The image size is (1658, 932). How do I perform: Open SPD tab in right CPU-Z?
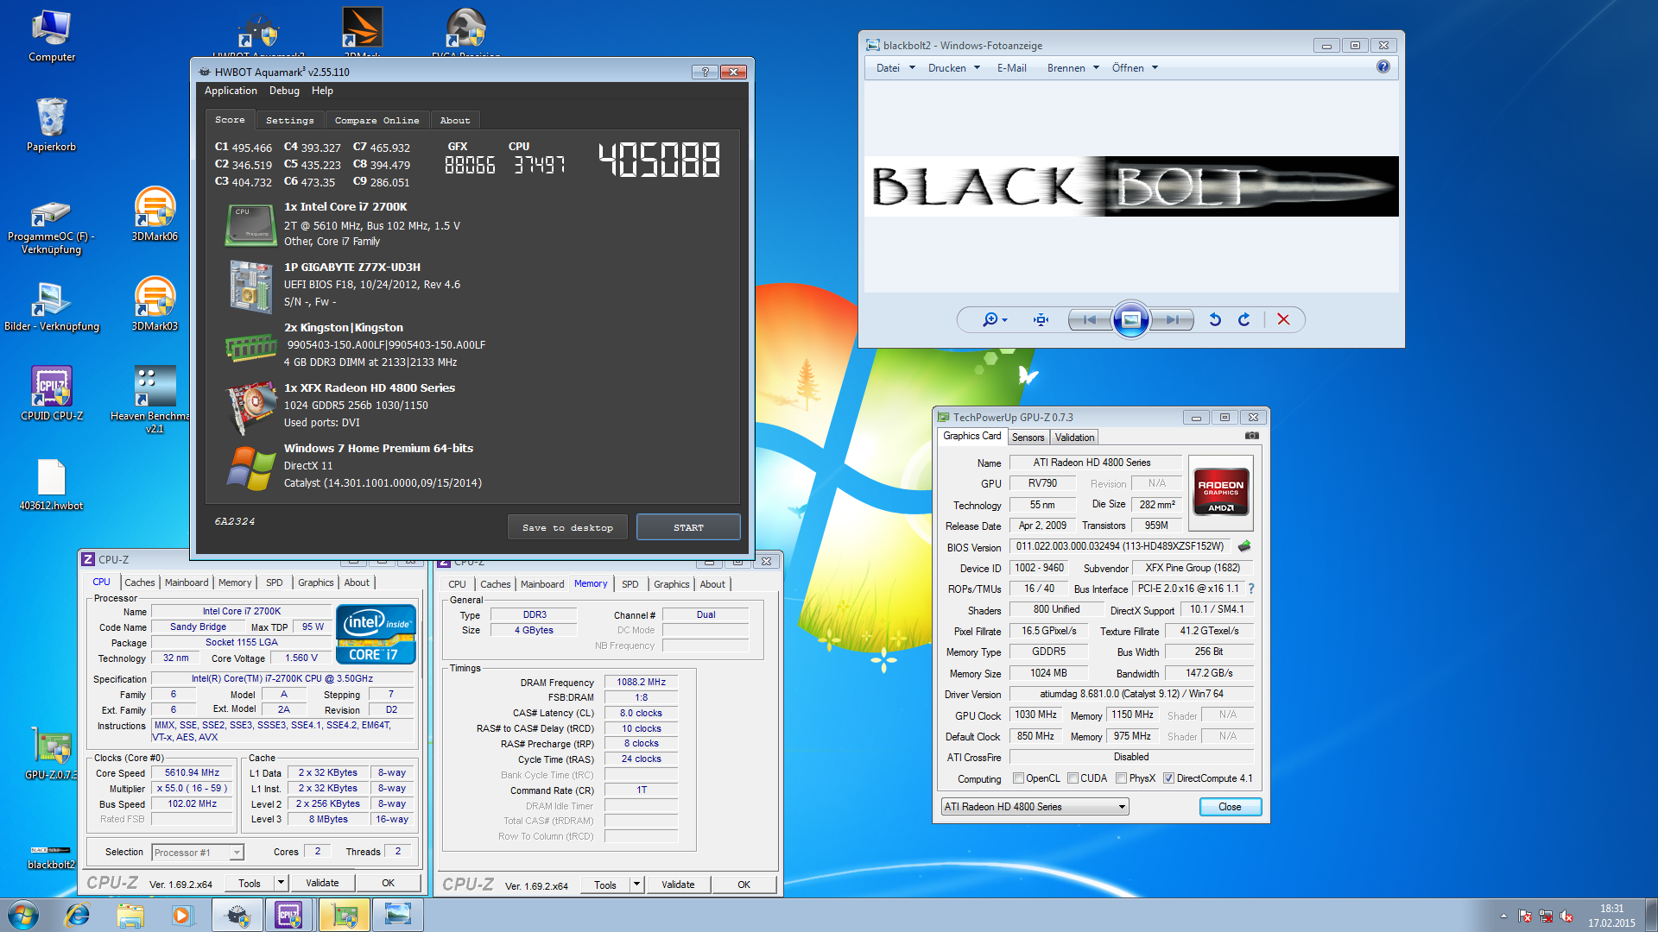[x=630, y=584]
